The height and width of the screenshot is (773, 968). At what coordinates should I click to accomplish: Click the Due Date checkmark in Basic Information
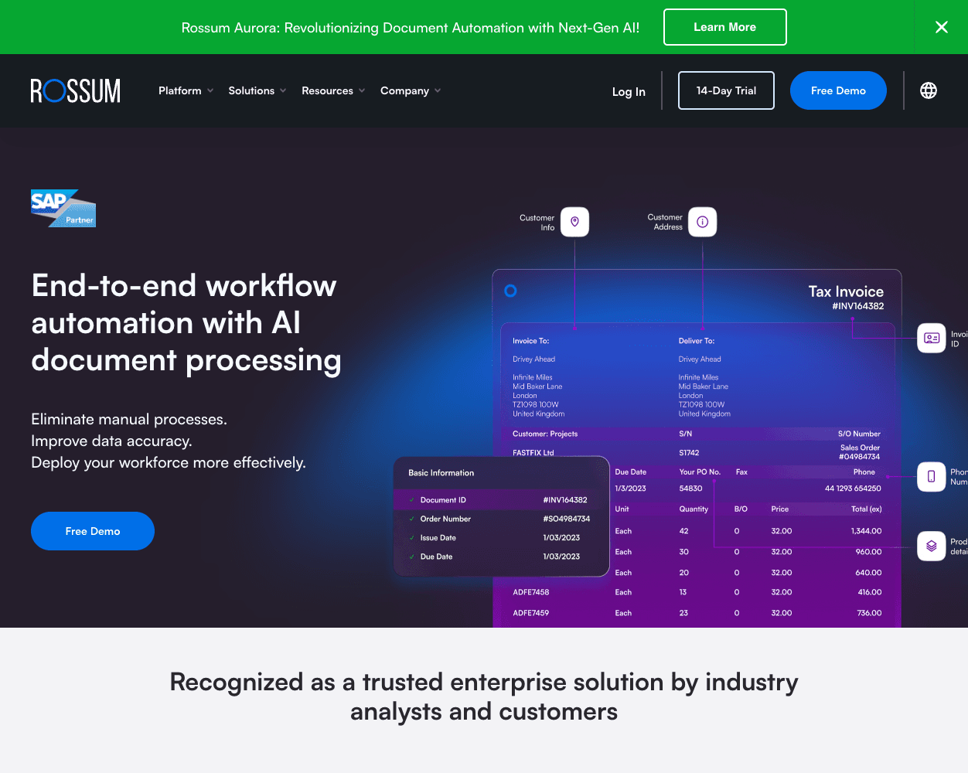pos(411,557)
